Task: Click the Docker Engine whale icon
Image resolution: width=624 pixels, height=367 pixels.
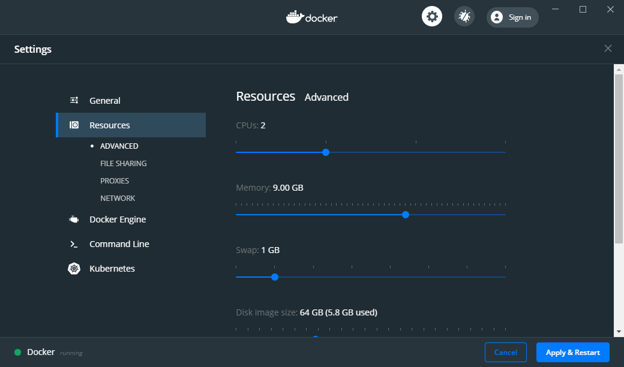Action: click(74, 219)
